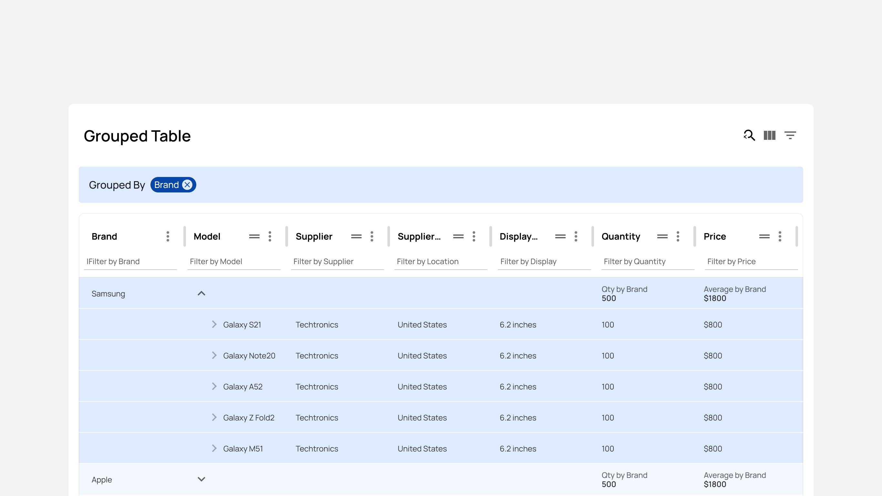Click the search icon in the table header
This screenshot has width=882, height=496.
click(x=749, y=135)
